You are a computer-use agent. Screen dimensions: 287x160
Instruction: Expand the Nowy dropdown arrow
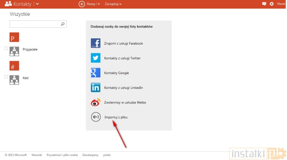tap(99, 4)
